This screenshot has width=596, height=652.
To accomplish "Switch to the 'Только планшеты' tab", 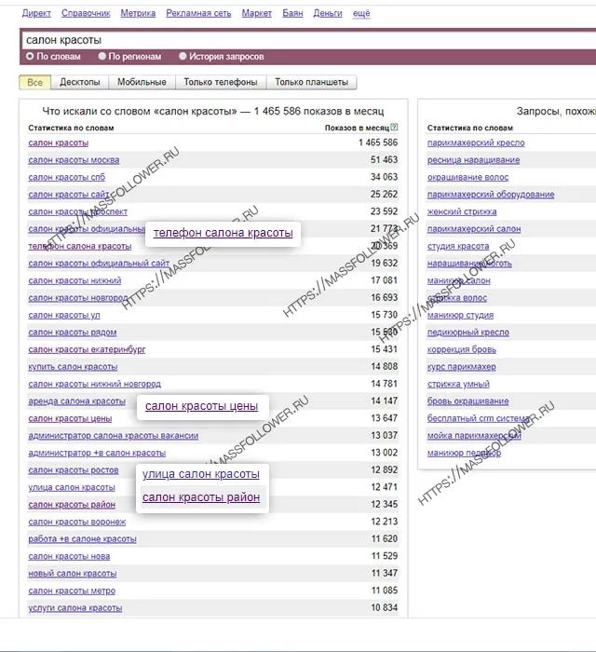I will tap(312, 82).
